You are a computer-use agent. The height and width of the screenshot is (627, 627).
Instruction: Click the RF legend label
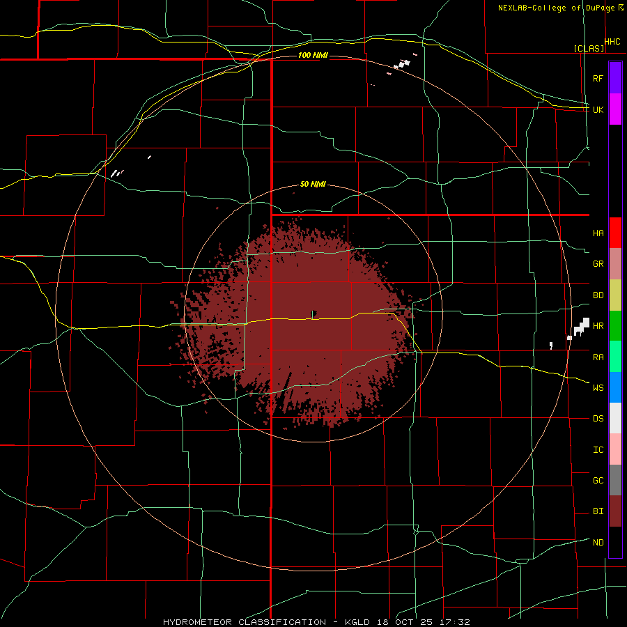click(598, 78)
